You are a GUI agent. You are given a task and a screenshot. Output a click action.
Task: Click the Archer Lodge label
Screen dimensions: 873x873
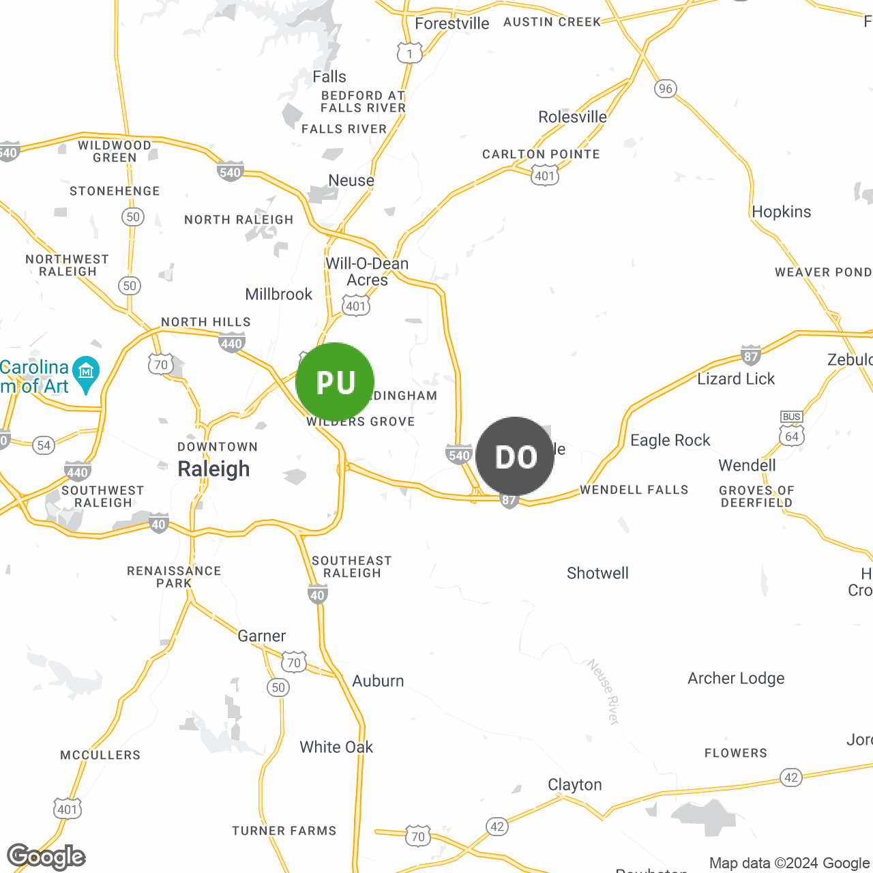(736, 678)
